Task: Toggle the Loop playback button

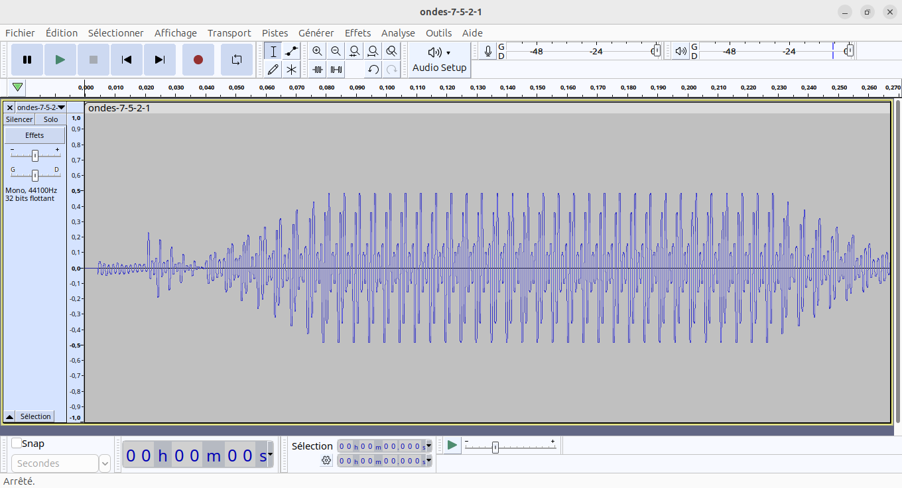Action: [x=237, y=60]
